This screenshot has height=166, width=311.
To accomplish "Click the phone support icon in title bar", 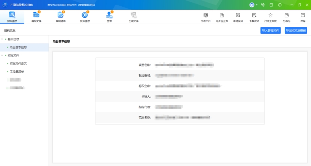I will tap(263, 5).
